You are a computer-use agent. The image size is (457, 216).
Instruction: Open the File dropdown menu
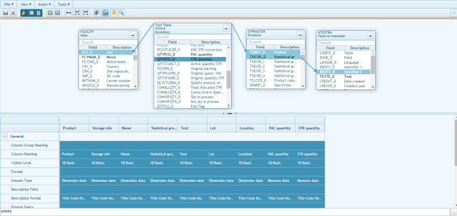[9, 5]
